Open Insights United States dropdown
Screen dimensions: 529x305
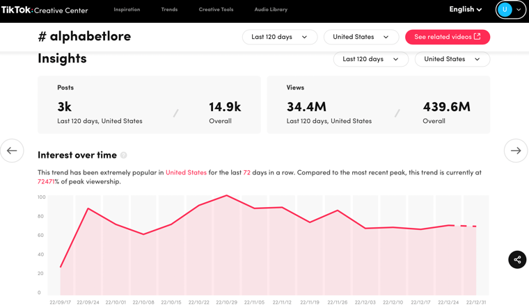(452, 59)
